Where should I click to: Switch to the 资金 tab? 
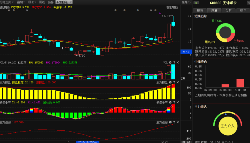[x=214, y=10]
